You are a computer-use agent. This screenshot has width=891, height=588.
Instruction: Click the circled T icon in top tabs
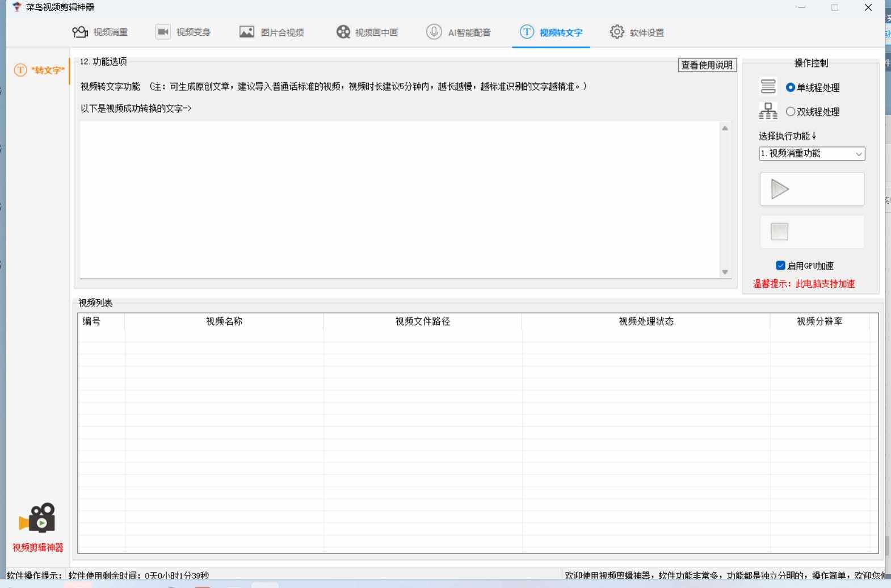[x=527, y=32]
